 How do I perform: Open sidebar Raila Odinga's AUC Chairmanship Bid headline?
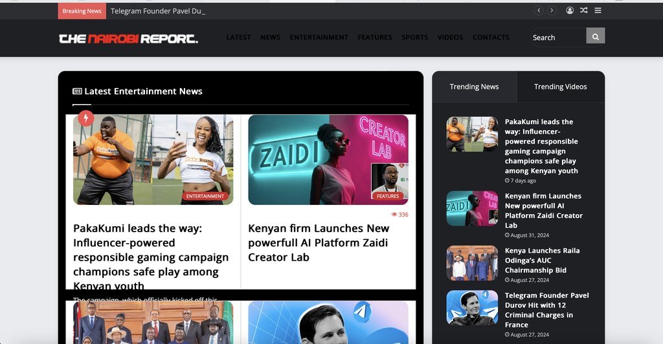click(x=542, y=261)
